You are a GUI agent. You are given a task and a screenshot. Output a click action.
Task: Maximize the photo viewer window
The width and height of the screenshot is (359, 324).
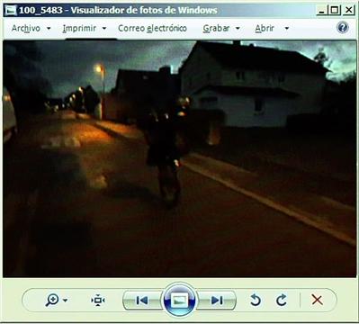pyautogui.click(x=335, y=11)
